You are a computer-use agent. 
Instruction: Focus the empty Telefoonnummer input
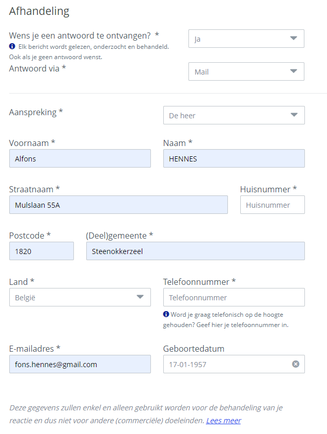[x=234, y=297]
